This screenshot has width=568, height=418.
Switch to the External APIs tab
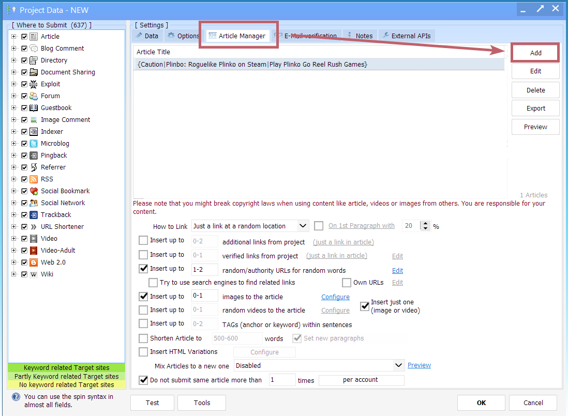tap(407, 36)
